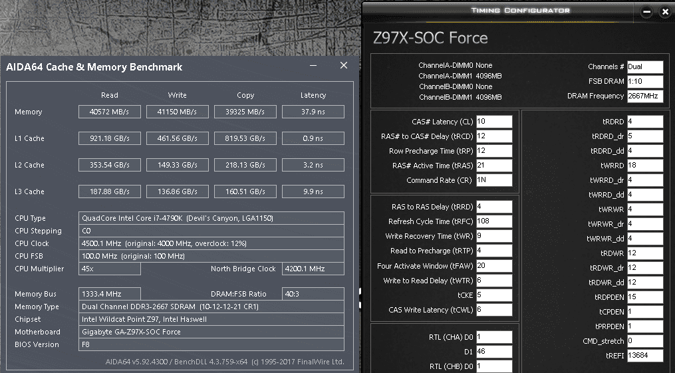Image resolution: width=675 pixels, height=373 pixels.
Task: Click the tCKE value field
Action: click(494, 295)
